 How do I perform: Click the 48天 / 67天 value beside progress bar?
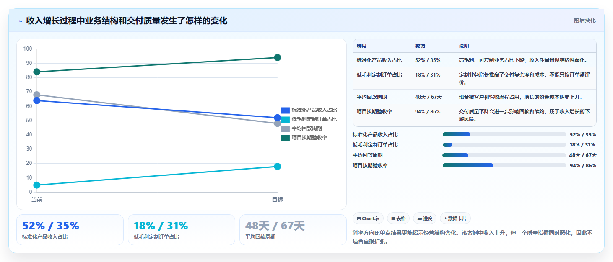click(583, 155)
